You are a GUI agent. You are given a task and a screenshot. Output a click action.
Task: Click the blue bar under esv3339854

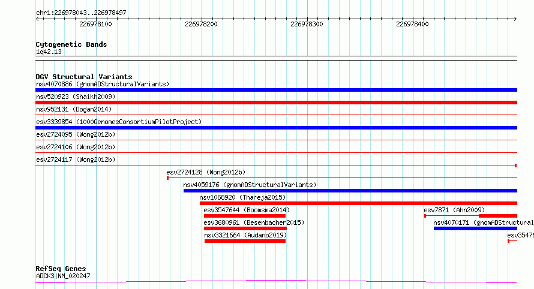point(276,128)
